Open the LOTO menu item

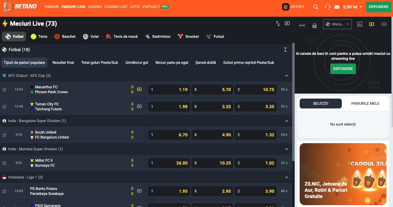coord(135,7)
